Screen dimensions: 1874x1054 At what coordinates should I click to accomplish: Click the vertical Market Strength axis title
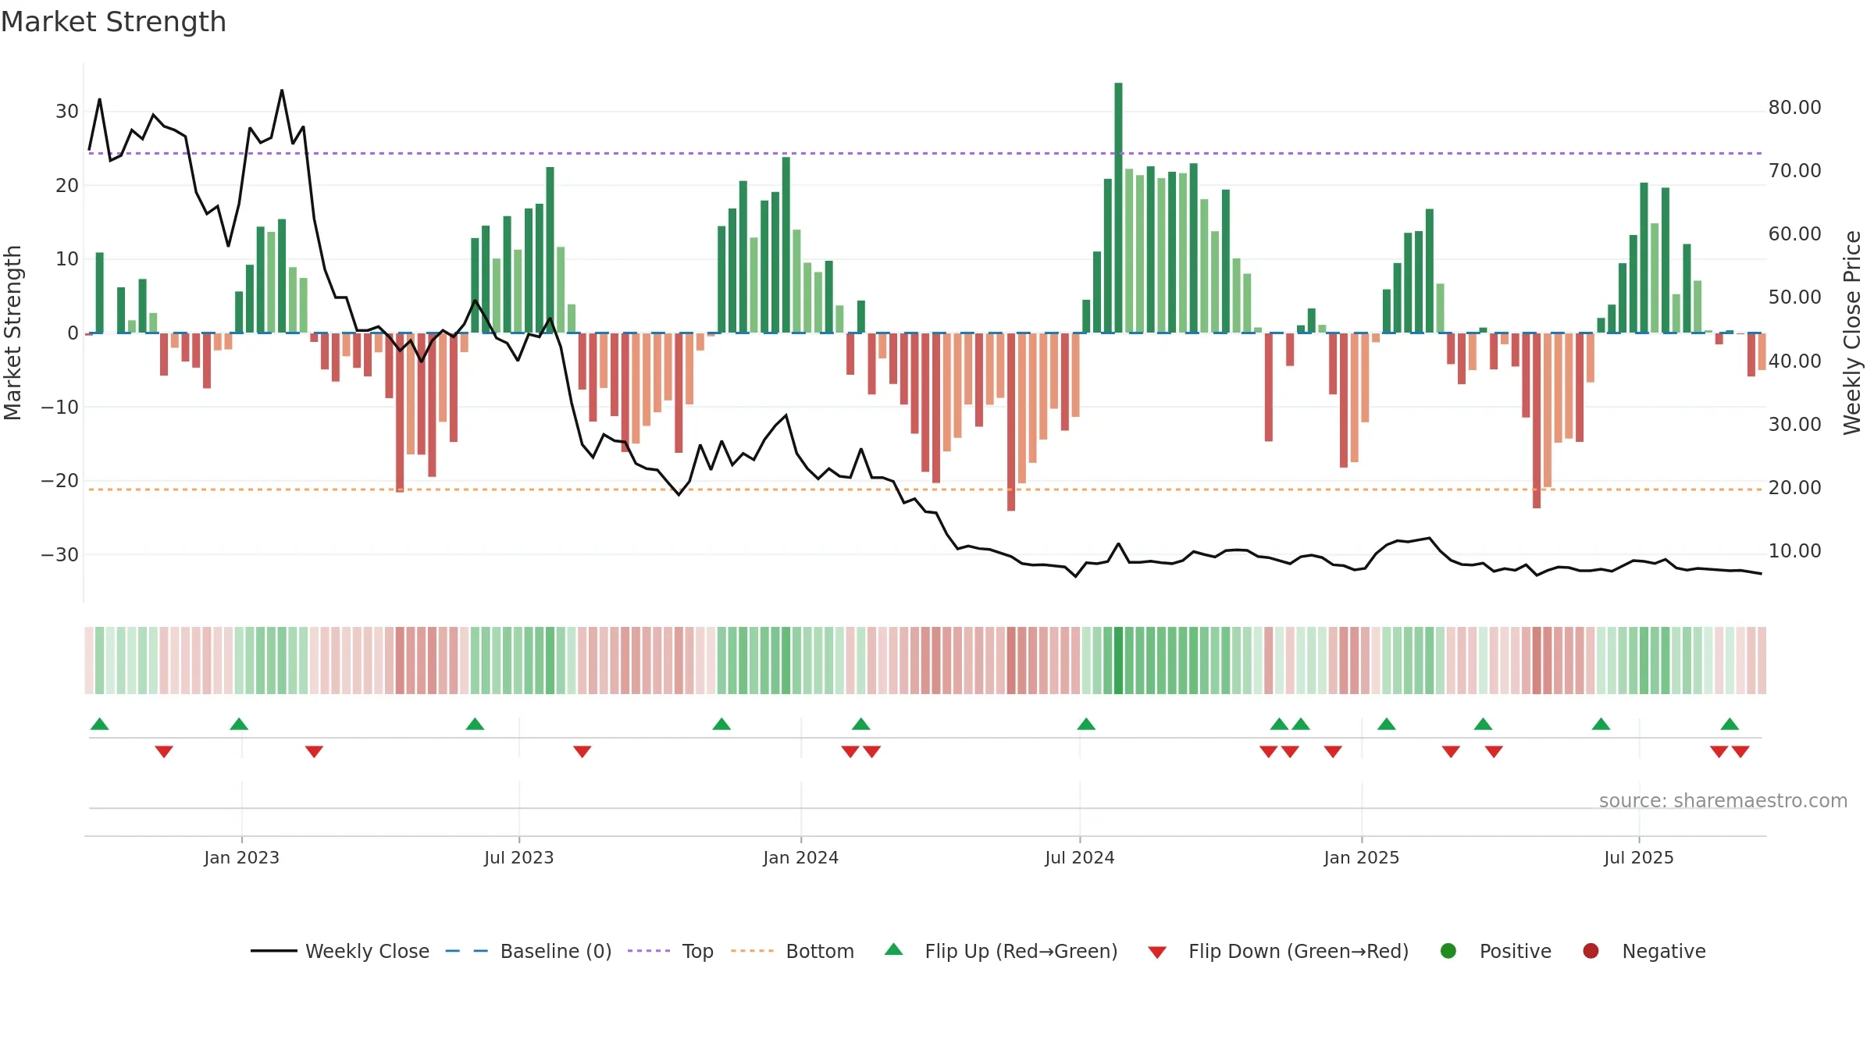[12, 333]
